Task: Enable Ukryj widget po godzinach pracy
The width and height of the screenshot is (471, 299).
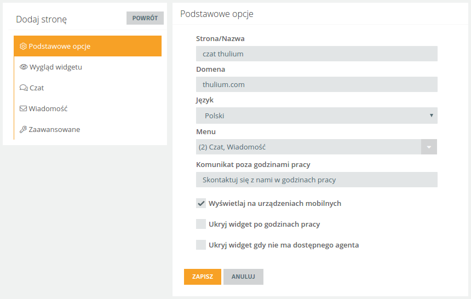Action: (201, 224)
